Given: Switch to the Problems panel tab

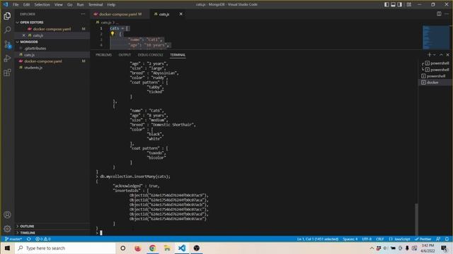Looking at the screenshot, I should click(x=104, y=55).
